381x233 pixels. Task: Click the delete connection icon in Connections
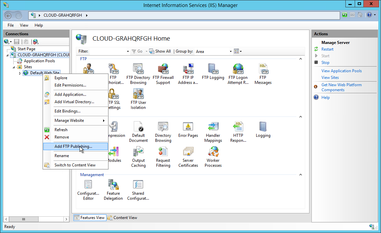point(36,42)
